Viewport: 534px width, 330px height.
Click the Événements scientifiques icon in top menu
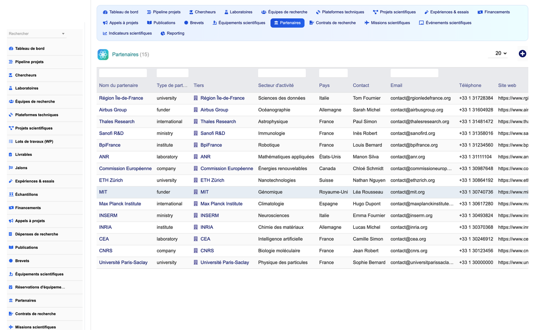coord(421,23)
